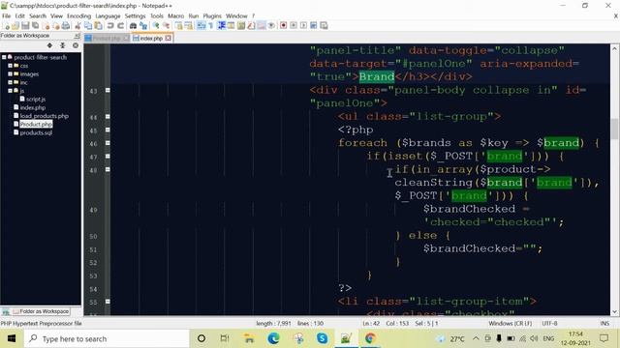Close the index.php tab
This screenshot has height=348, width=620.
(168, 38)
